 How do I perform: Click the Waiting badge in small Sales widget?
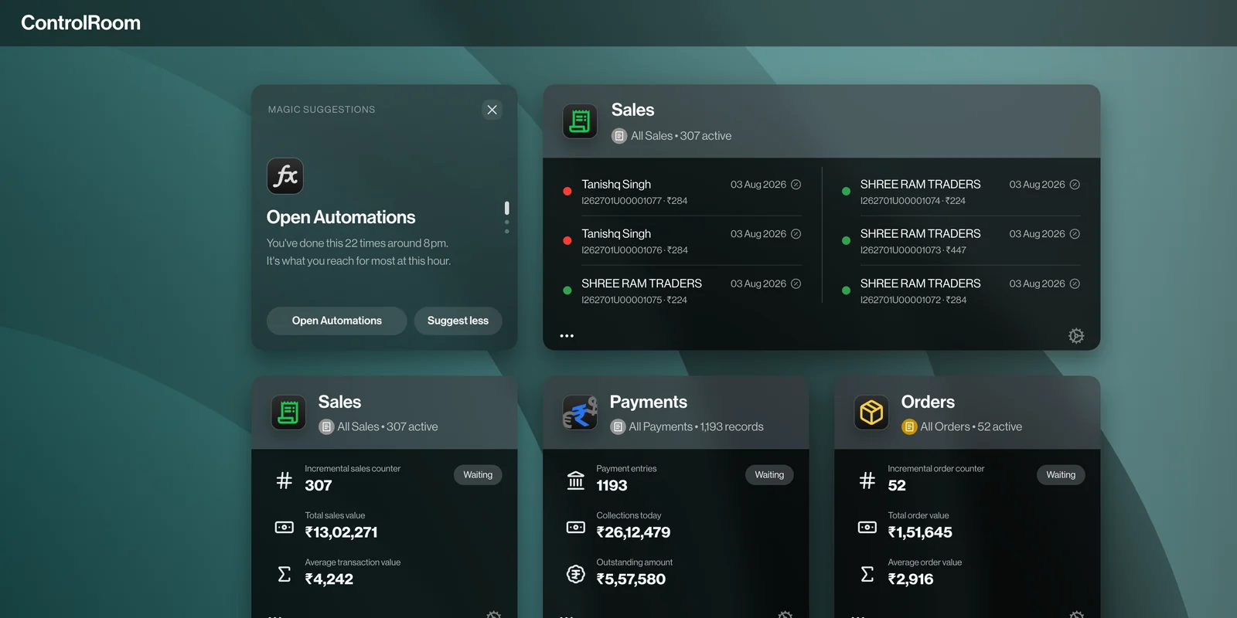478,475
